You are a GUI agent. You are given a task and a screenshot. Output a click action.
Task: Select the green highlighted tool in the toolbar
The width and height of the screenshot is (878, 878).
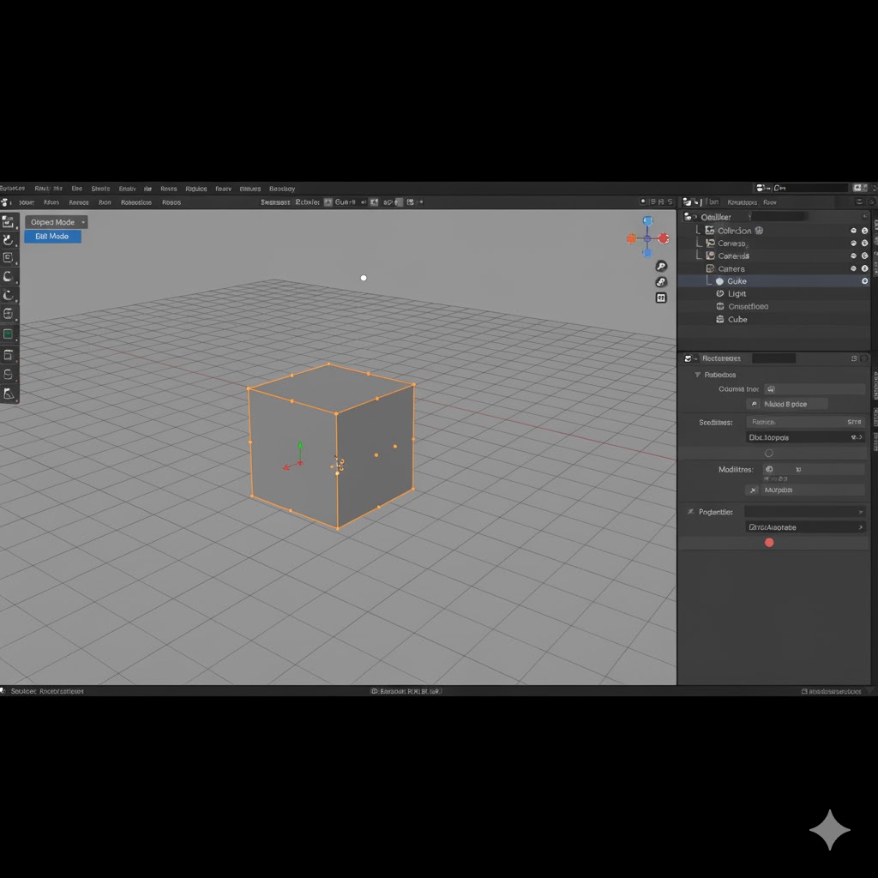[9, 333]
